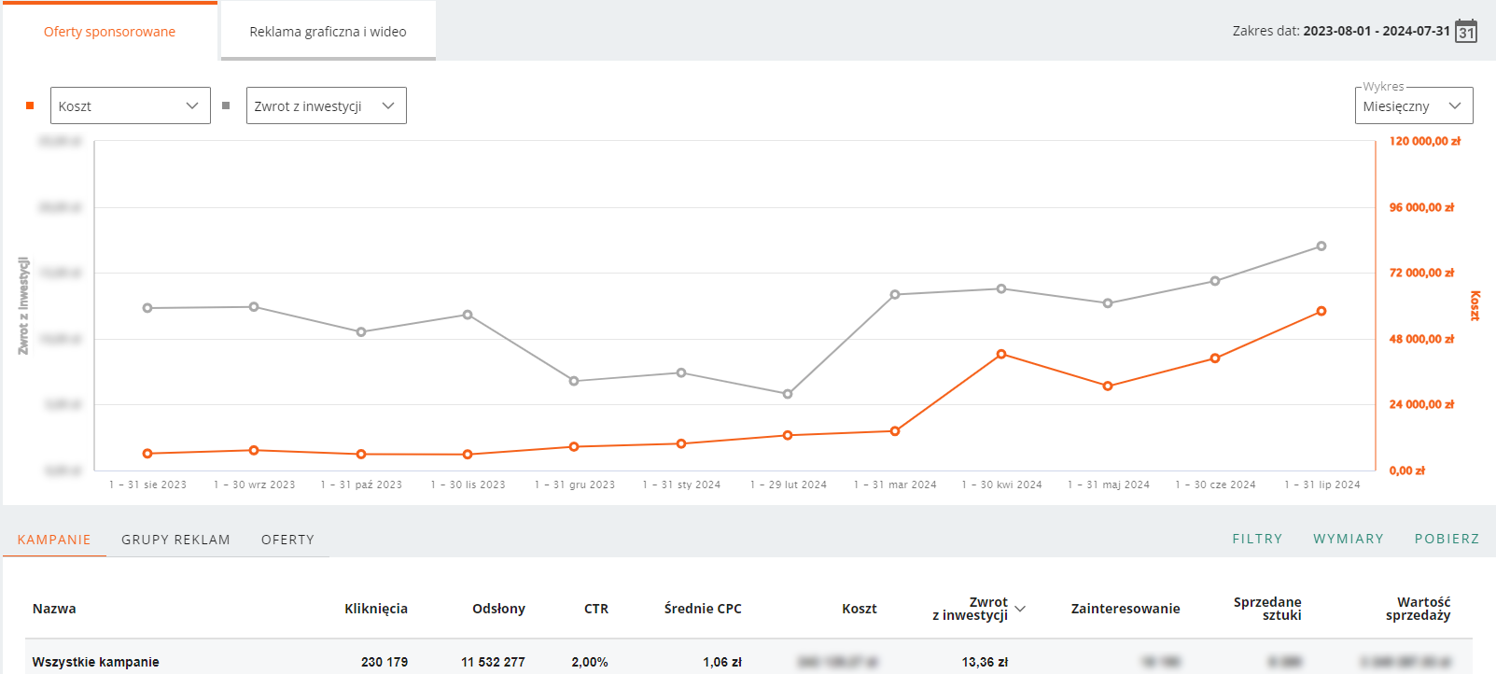Click the gray ROI point for mar 2024
The height and width of the screenshot is (674, 1496).
(x=895, y=294)
